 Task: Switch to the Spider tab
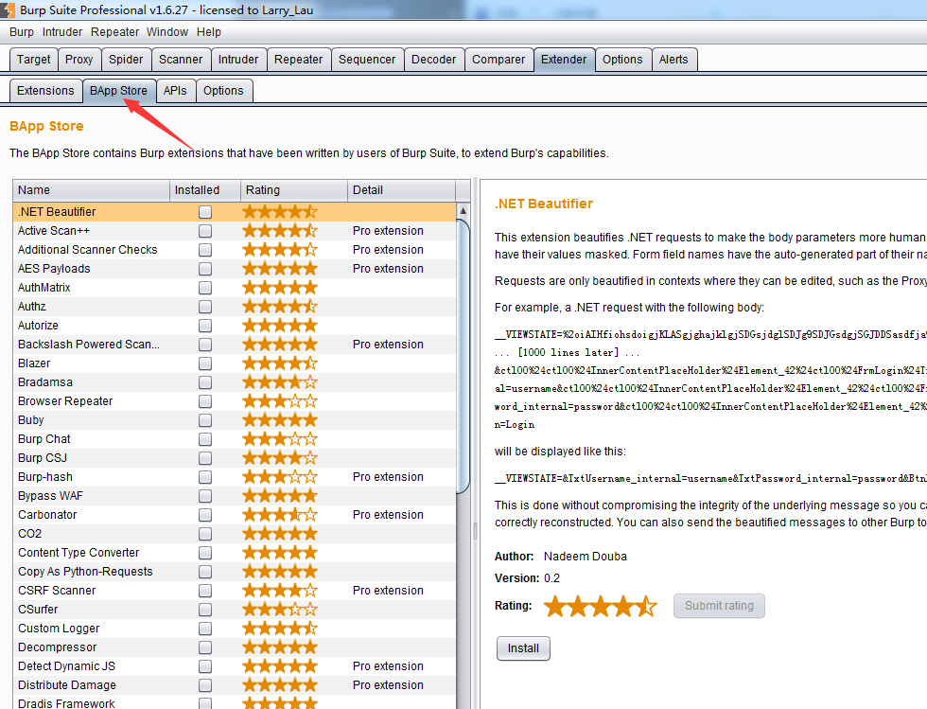tap(126, 60)
